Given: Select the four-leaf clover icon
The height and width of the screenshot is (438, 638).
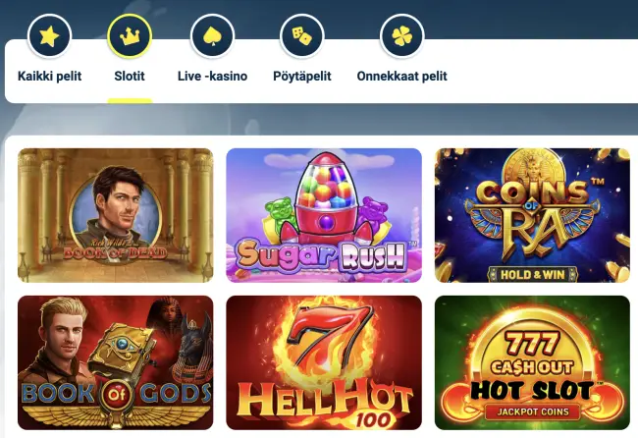Looking at the screenshot, I should (x=402, y=36).
